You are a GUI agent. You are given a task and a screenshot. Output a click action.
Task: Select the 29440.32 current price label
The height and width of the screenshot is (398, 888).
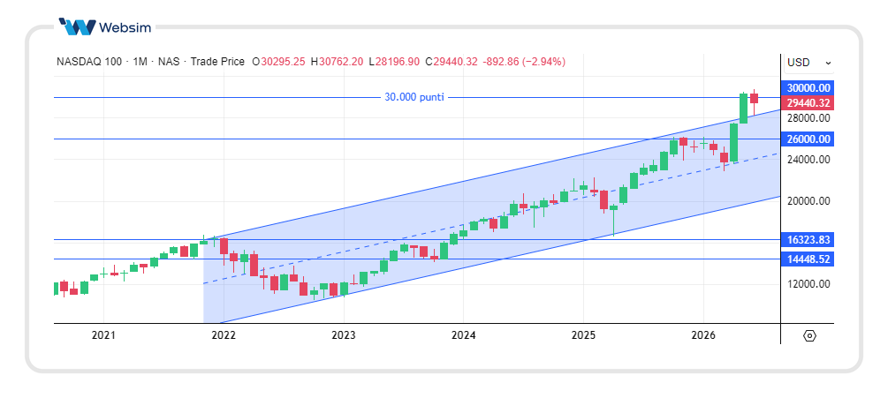click(x=808, y=103)
